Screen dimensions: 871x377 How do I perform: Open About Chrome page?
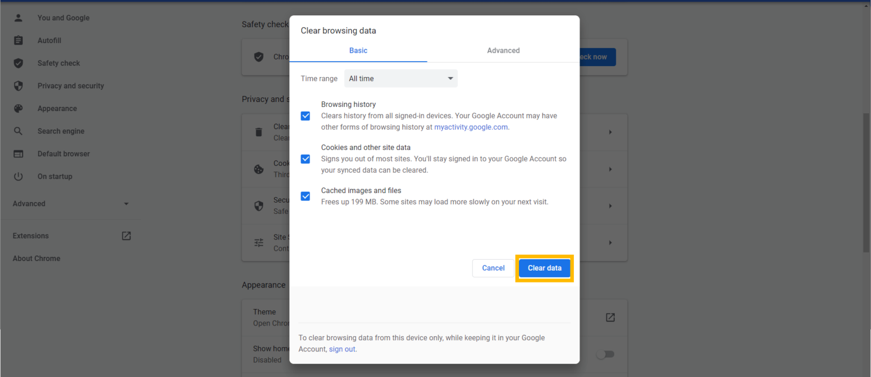click(x=36, y=258)
